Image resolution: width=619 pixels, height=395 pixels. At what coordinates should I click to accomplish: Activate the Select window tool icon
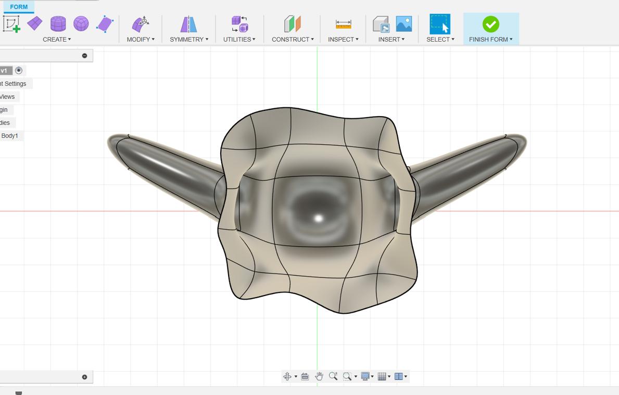[x=440, y=24]
